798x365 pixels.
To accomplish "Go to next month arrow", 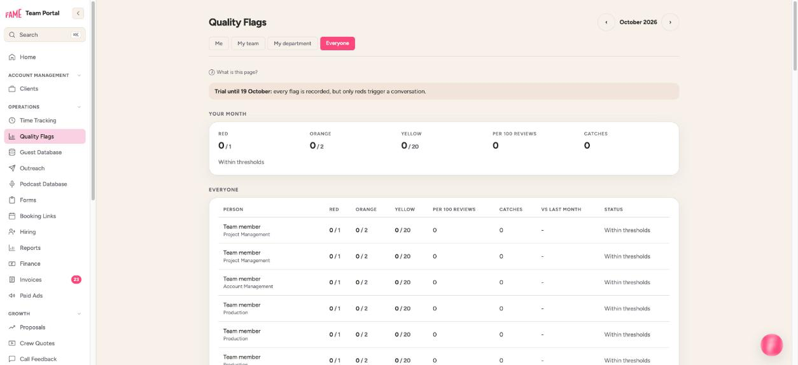I will pos(670,22).
